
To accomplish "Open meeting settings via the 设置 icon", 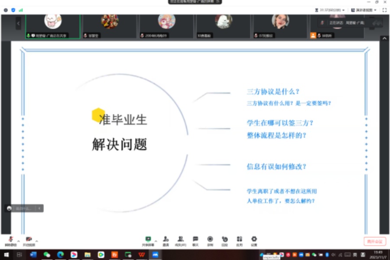I will tap(254, 239).
